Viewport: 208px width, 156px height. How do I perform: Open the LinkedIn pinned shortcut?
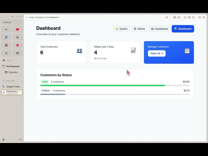(x=6, y=37)
